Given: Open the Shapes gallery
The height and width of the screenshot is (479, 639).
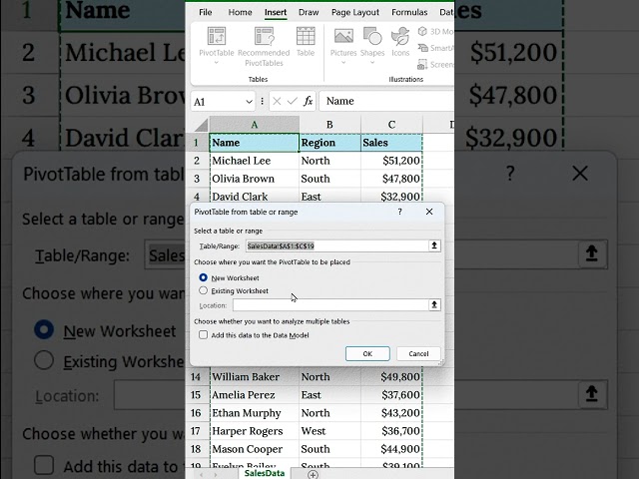Looking at the screenshot, I should (x=372, y=42).
